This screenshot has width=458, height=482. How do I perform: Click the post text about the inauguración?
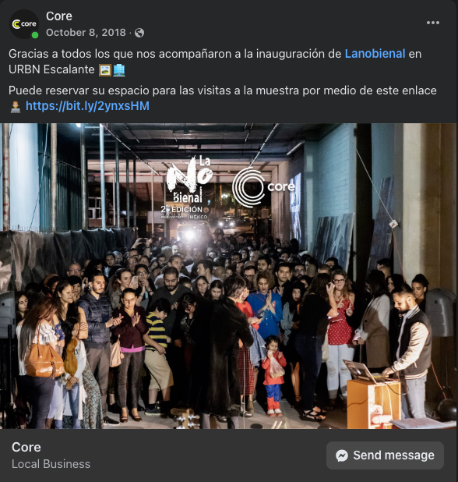tap(215, 62)
